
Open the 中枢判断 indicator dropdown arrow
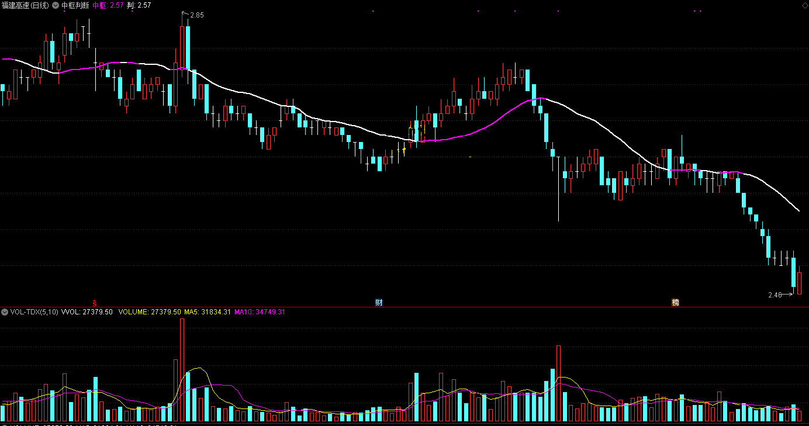(x=56, y=5)
